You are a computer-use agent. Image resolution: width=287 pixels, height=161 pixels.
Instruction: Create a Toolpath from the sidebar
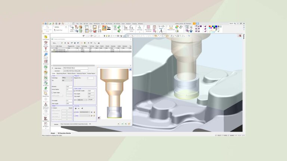click(x=46, y=78)
